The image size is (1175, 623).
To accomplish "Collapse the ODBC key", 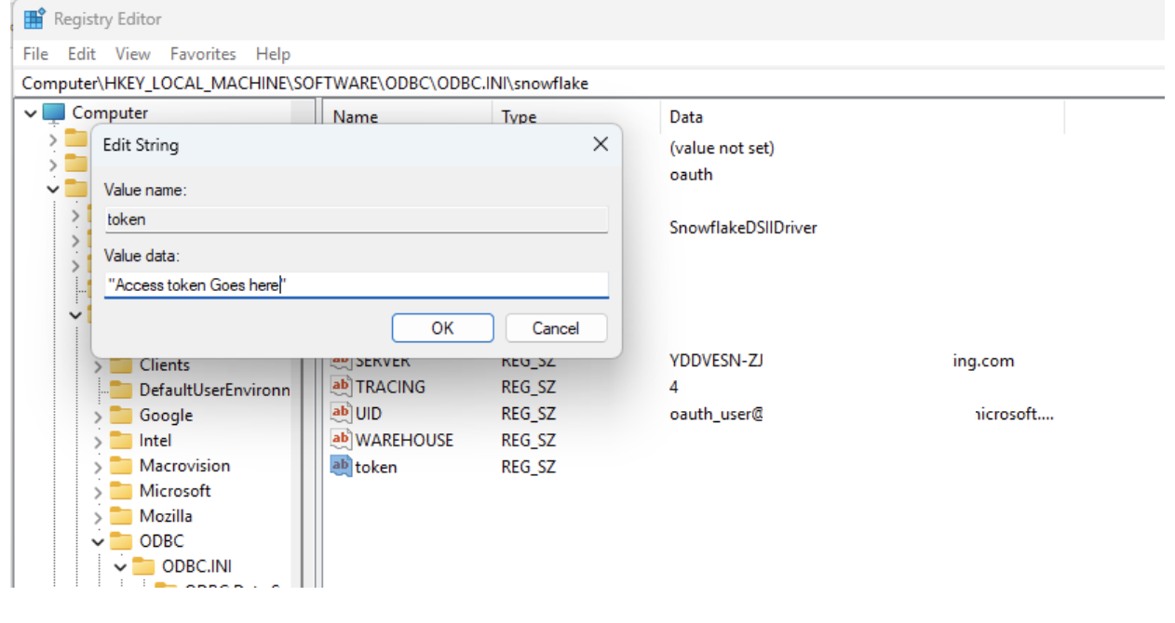I will (98, 541).
